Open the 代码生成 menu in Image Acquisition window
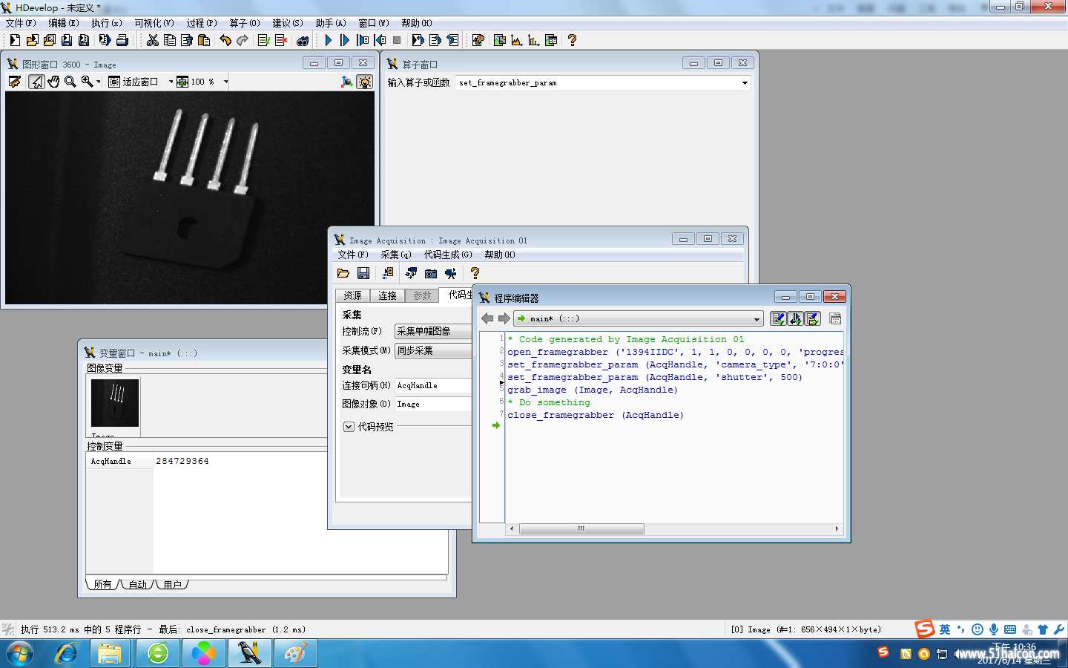The image size is (1068, 668). click(x=448, y=255)
